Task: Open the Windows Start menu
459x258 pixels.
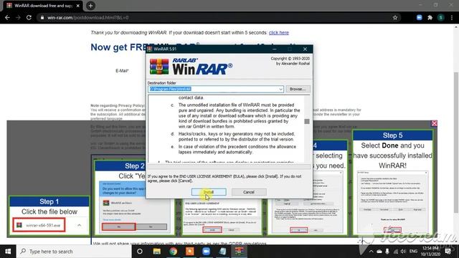Action: (x=8, y=252)
